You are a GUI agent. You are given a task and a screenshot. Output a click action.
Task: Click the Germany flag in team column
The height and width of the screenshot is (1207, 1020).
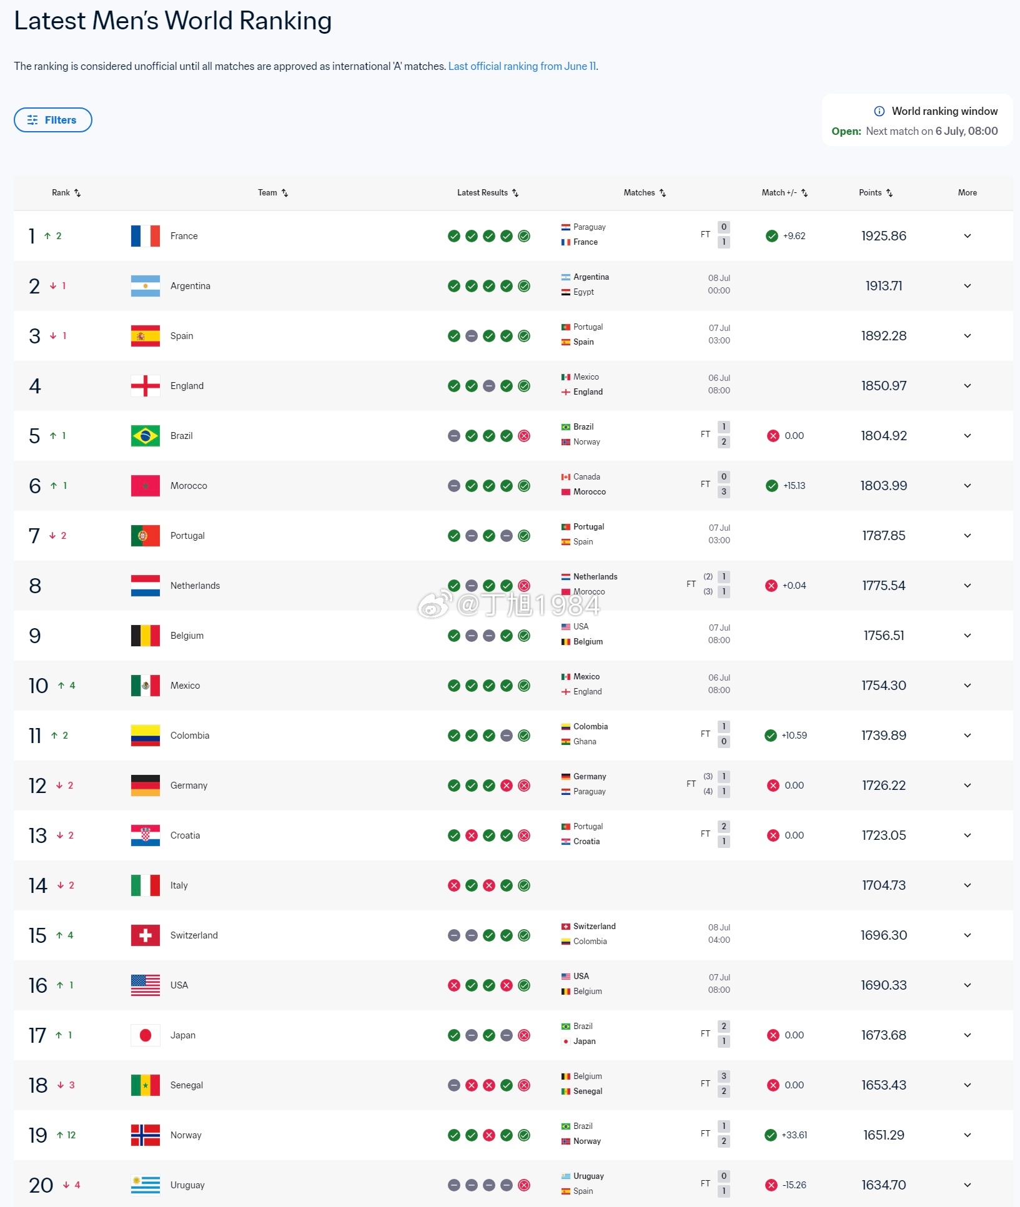(x=146, y=786)
